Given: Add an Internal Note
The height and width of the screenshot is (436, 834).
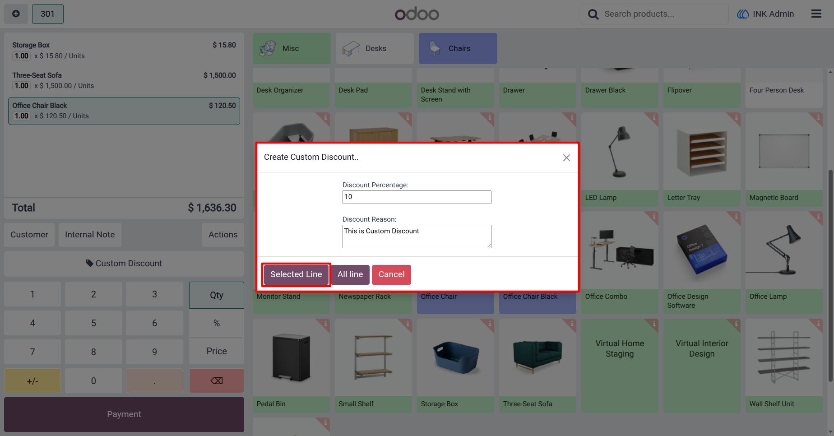Looking at the screenshot, I should 90,235.
